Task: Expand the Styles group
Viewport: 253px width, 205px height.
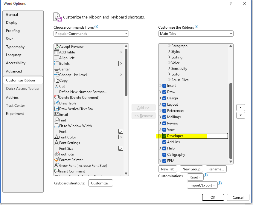Action: pos(169,51)
